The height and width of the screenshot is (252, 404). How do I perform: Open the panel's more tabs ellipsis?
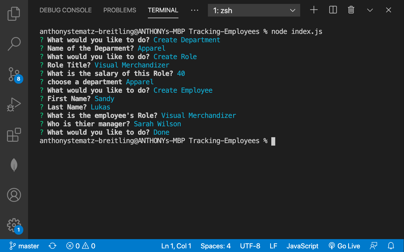(x=194, y=10)
